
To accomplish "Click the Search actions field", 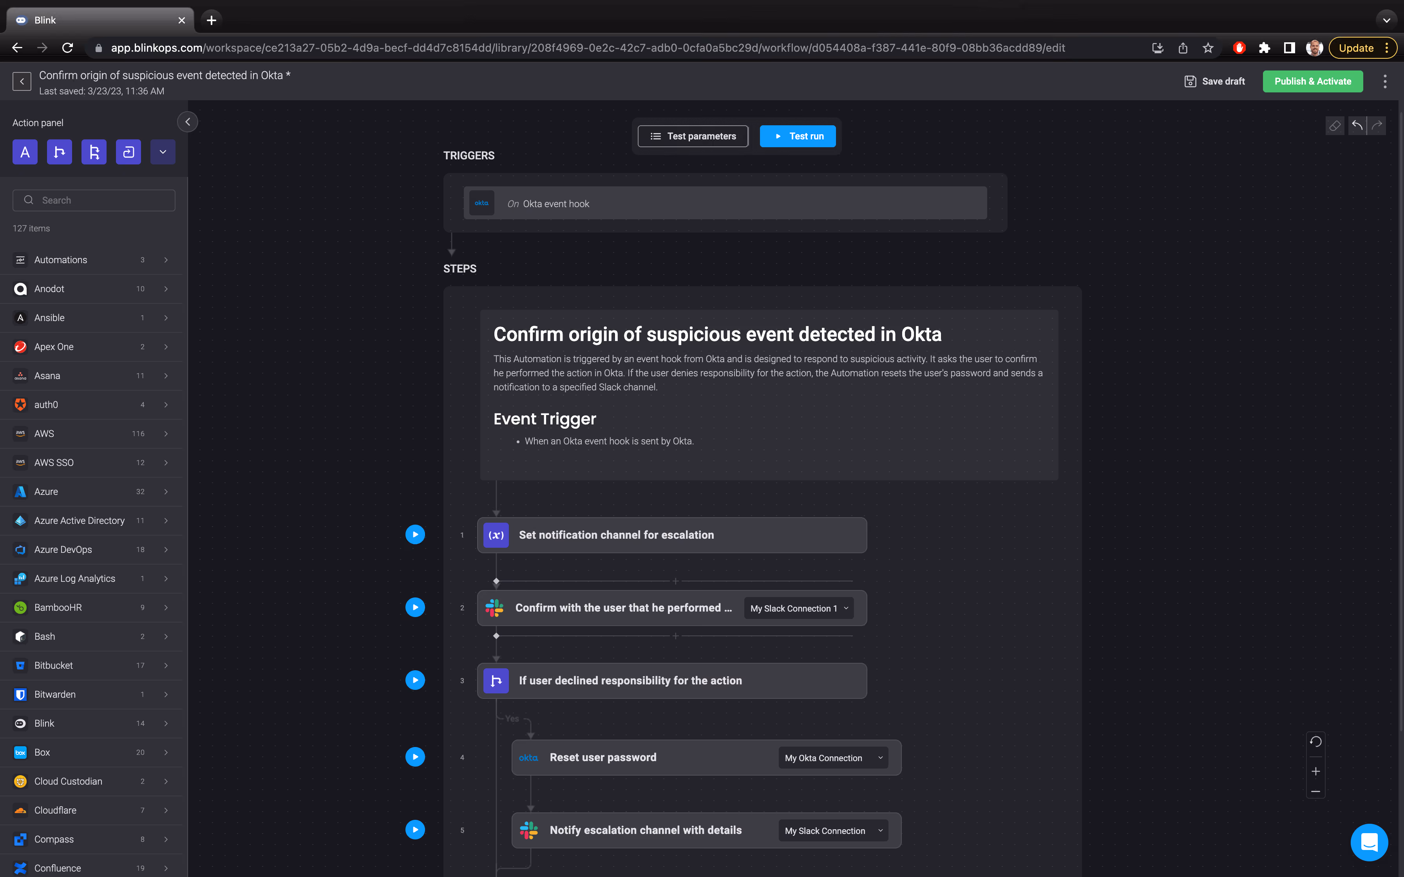I will (x=94, y=200).
